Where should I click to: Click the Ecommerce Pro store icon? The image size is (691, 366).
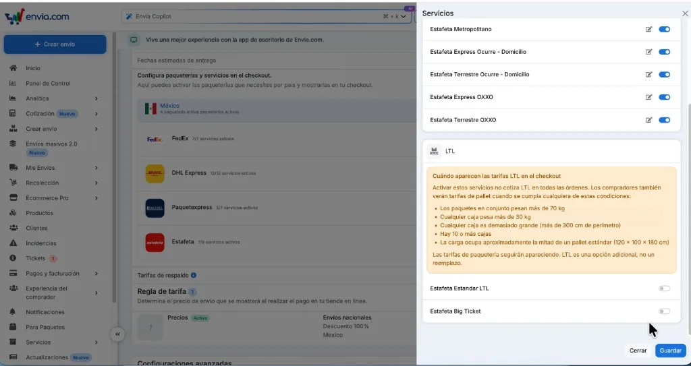coord(13,197)
